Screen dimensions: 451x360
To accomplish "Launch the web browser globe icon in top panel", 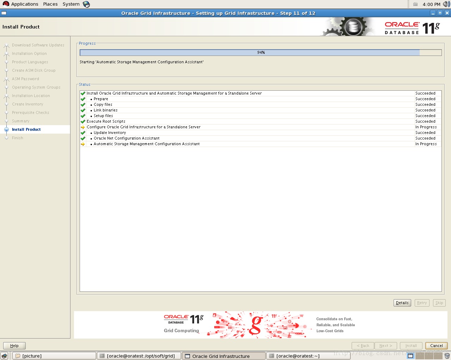I will pos(86,4).
